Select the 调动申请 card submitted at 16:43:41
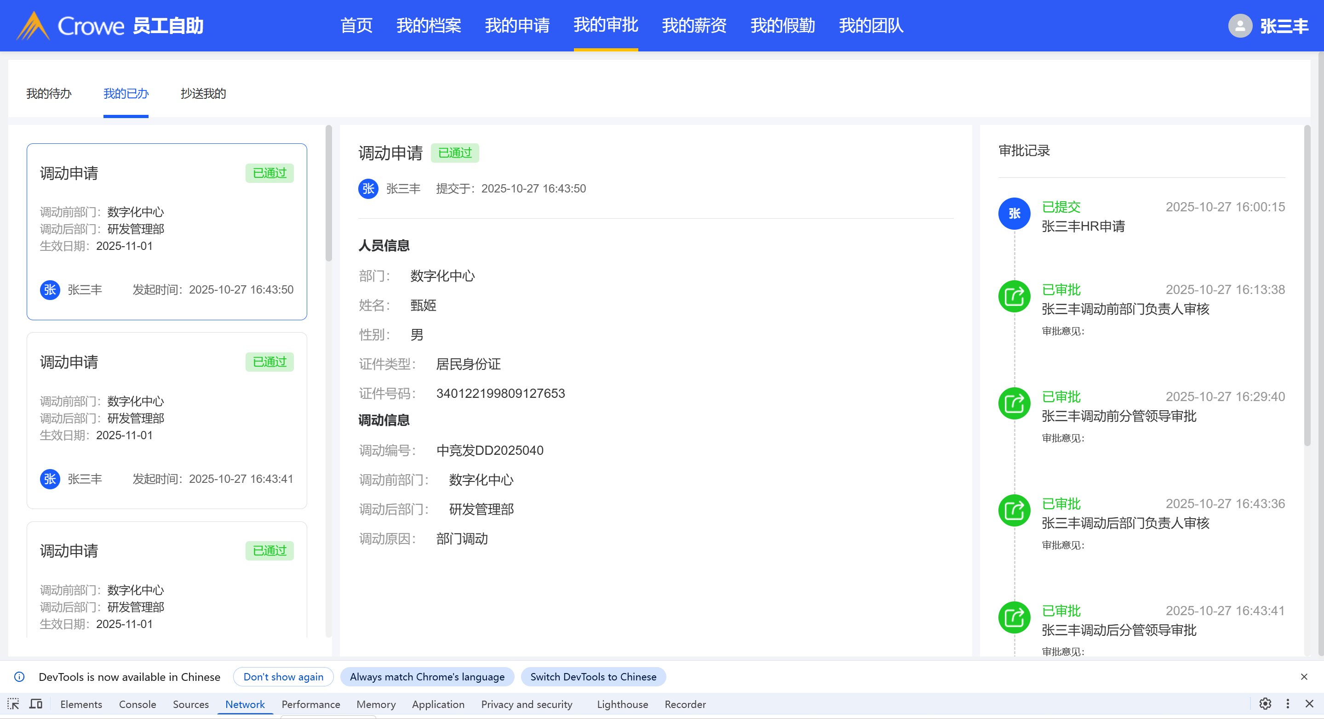The image size is (1324, 719). [166, 420]
